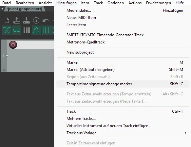Open the Datei menu

tap(7, 3)
